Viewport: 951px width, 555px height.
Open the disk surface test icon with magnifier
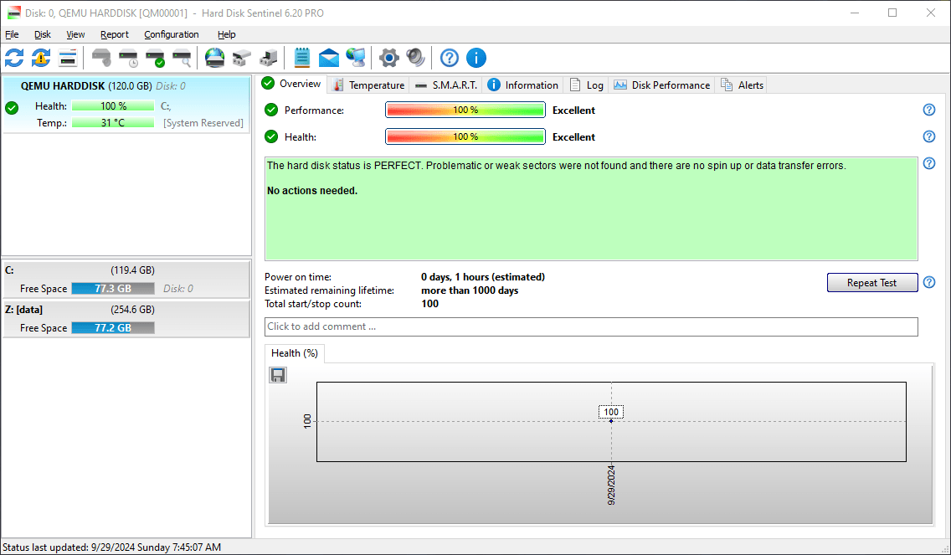[182, 58]
